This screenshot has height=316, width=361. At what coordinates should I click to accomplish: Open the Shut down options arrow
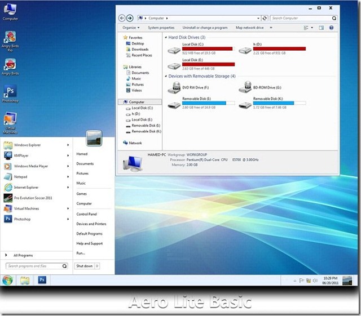(x=97, y=266)
